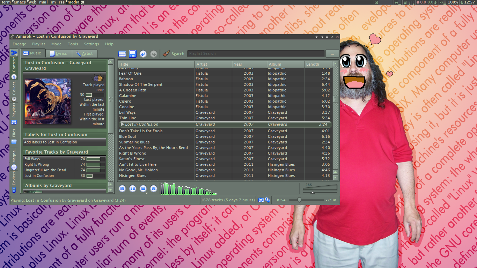
Task: Toggle the dynamic mode status bar icon
Action: tap(267, 200)
